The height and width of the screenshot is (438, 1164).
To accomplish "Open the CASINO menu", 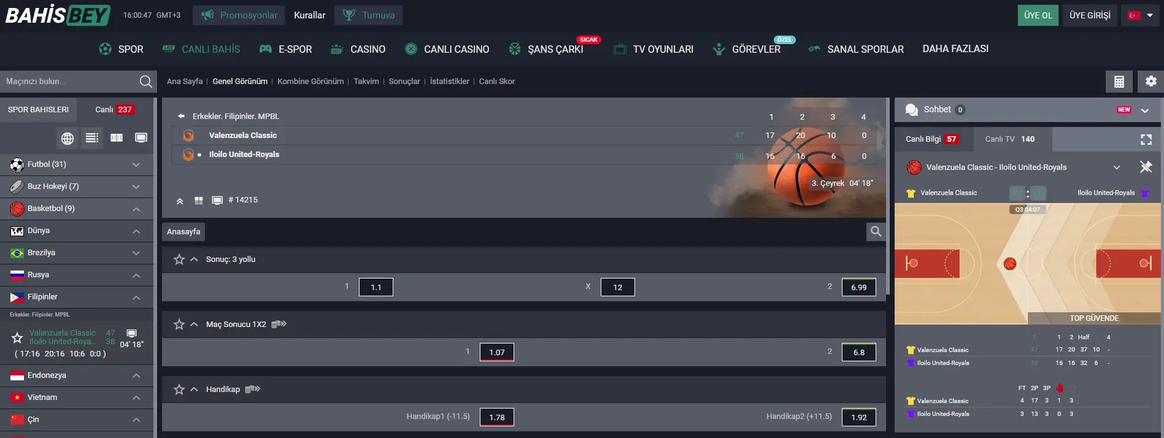I will click(x=358, y=49).
